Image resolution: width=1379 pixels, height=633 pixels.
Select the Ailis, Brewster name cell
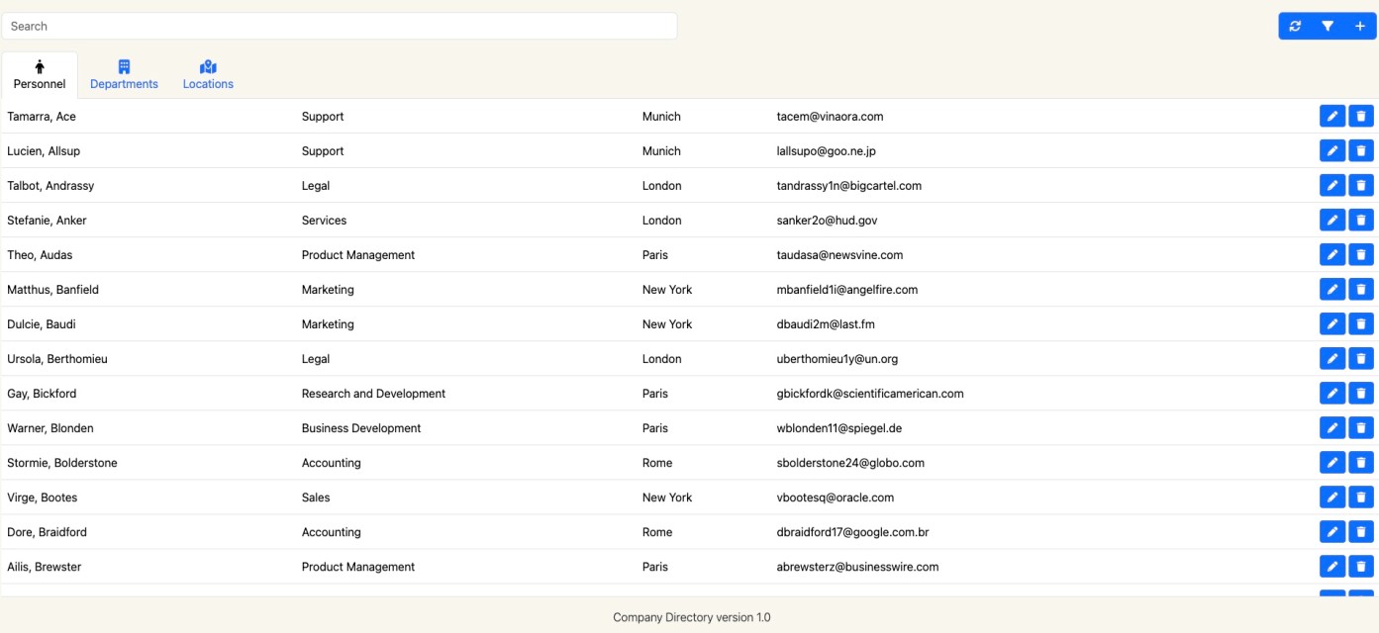[45, 567]
